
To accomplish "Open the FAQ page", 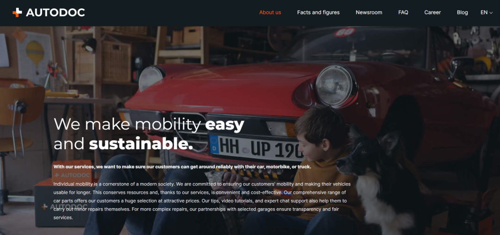I will click(403, 13).
